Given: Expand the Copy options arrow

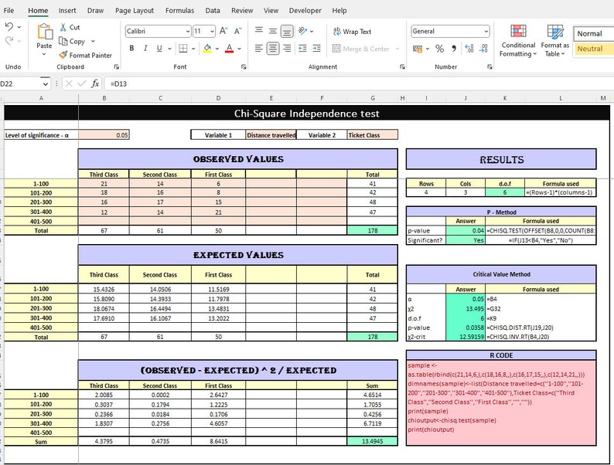Looking at the screenshot, I should [x=93, y=41].
